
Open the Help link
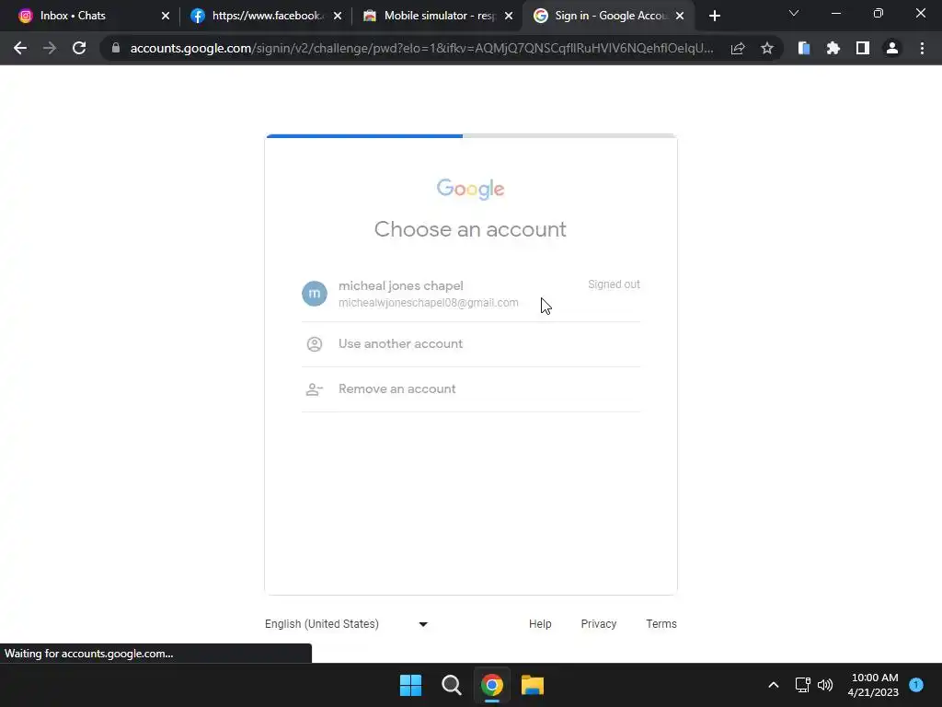(540, 624)
